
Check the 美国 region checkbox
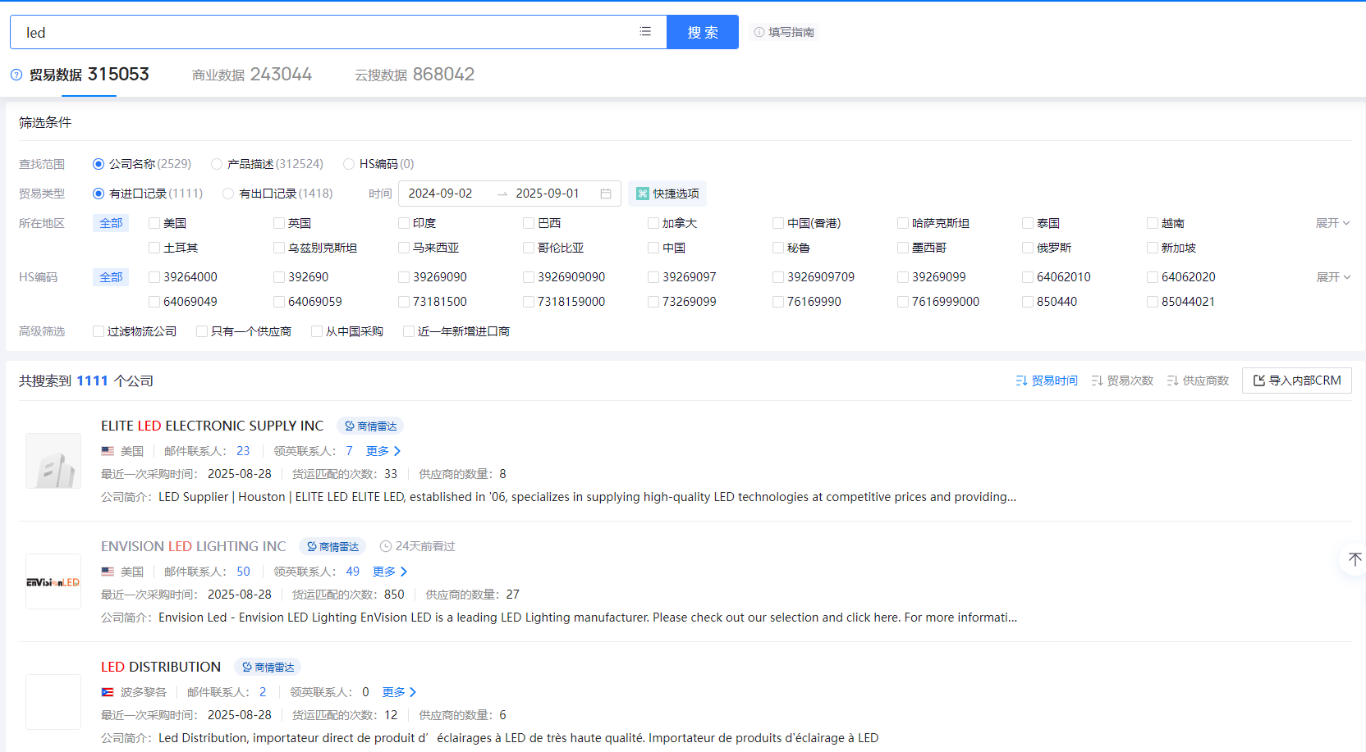154,222
